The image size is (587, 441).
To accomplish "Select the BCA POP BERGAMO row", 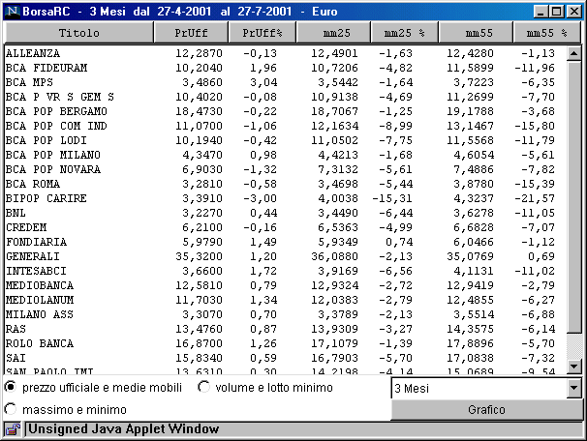I will 285,111.
